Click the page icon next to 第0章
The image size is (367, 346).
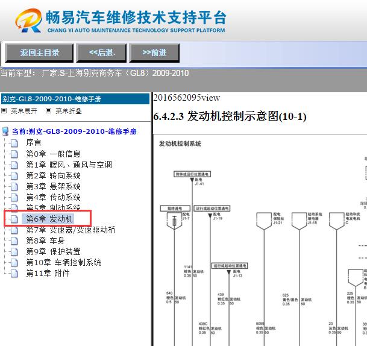[x=14, y=154]
